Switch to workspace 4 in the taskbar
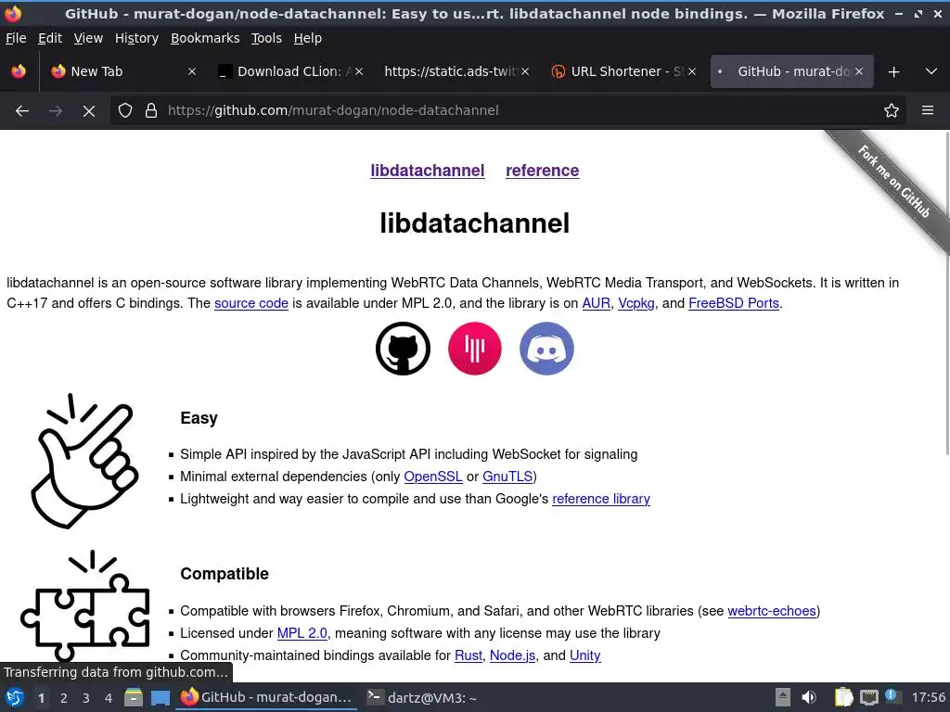 tap(109, 698)
